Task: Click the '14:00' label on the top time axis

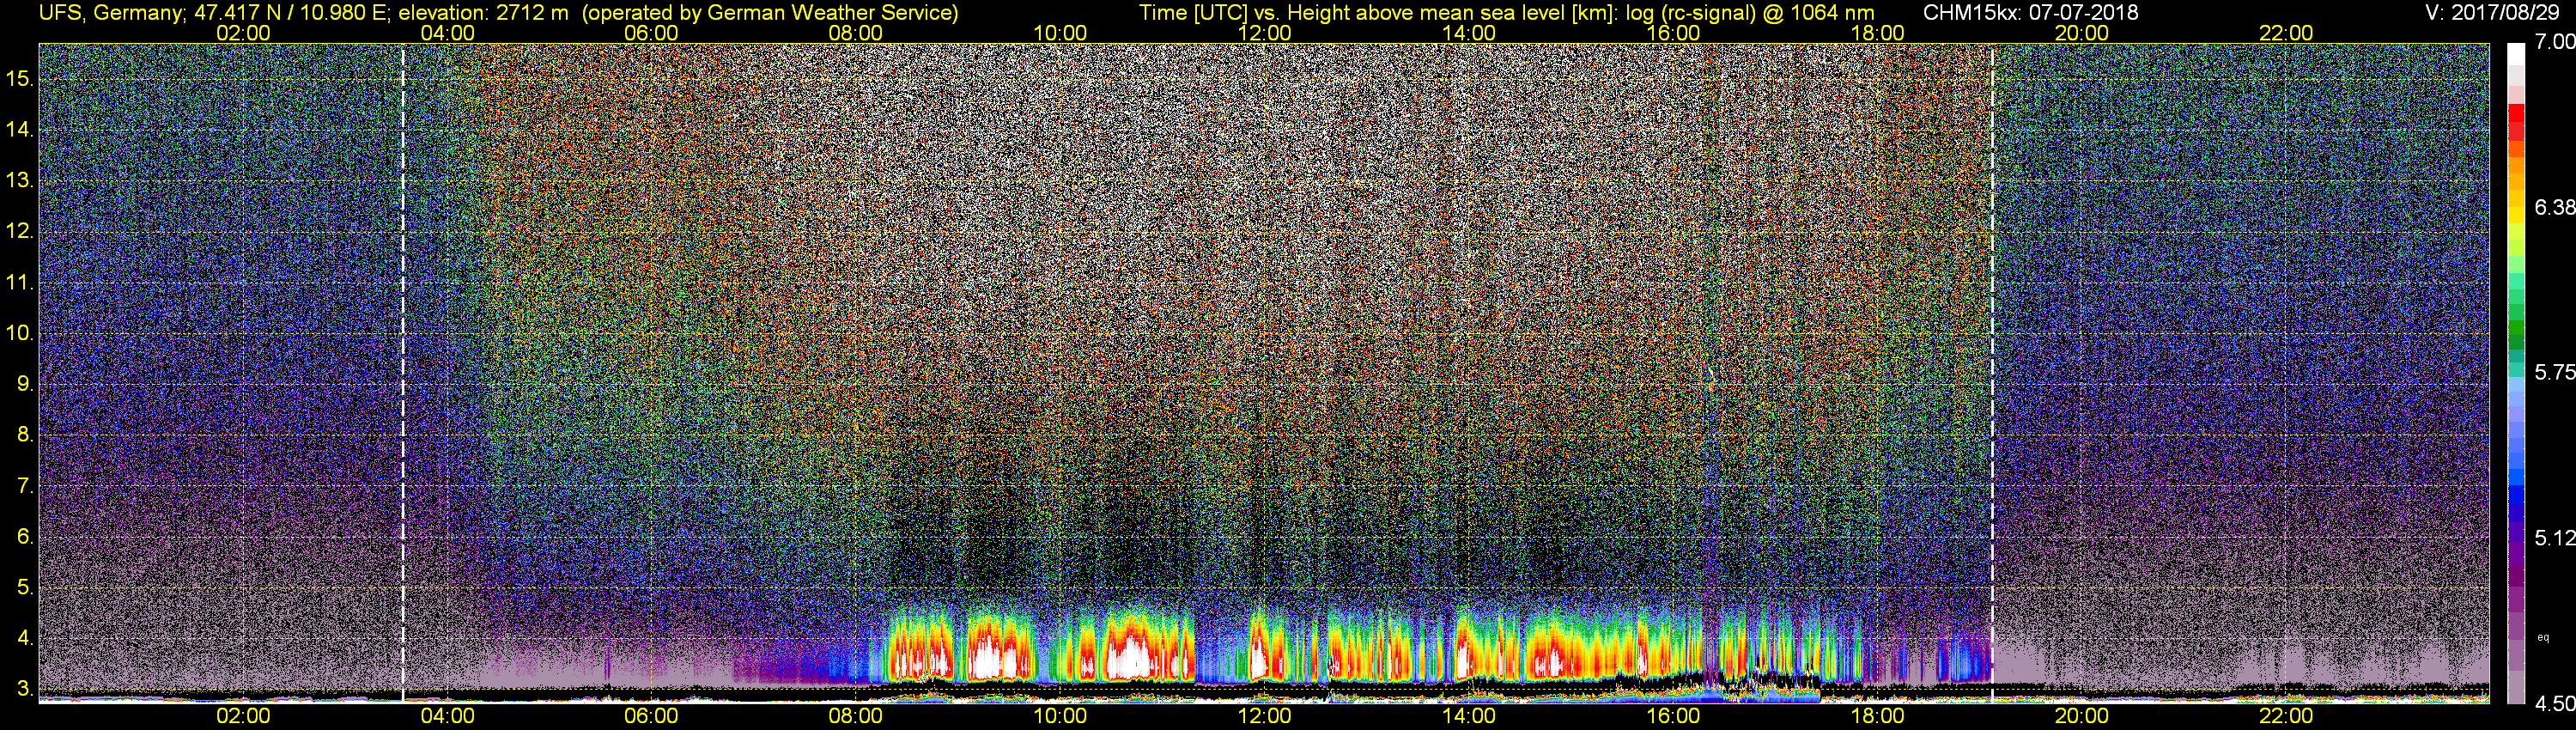Action: [x=1469, y=33]
